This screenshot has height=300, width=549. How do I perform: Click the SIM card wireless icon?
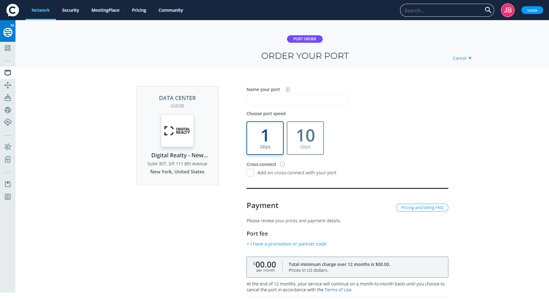pos(8,159)
